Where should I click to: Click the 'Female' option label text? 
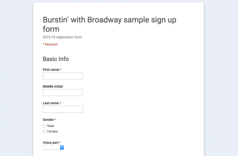tap(52, 131)
